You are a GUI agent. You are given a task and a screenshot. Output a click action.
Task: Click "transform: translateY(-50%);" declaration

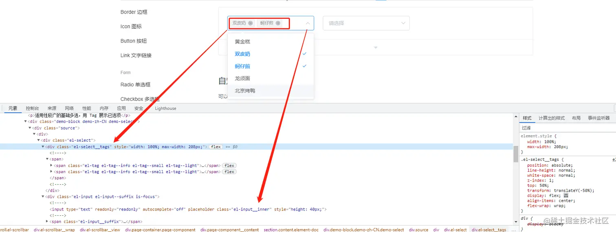tap(561, 190)
